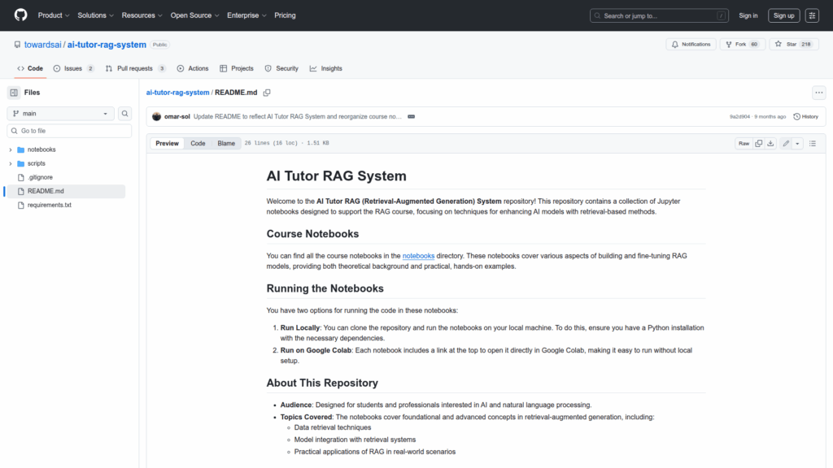Switch to the Code view of the file
This screenshot has width=833, height=468.
coord(198,143)
